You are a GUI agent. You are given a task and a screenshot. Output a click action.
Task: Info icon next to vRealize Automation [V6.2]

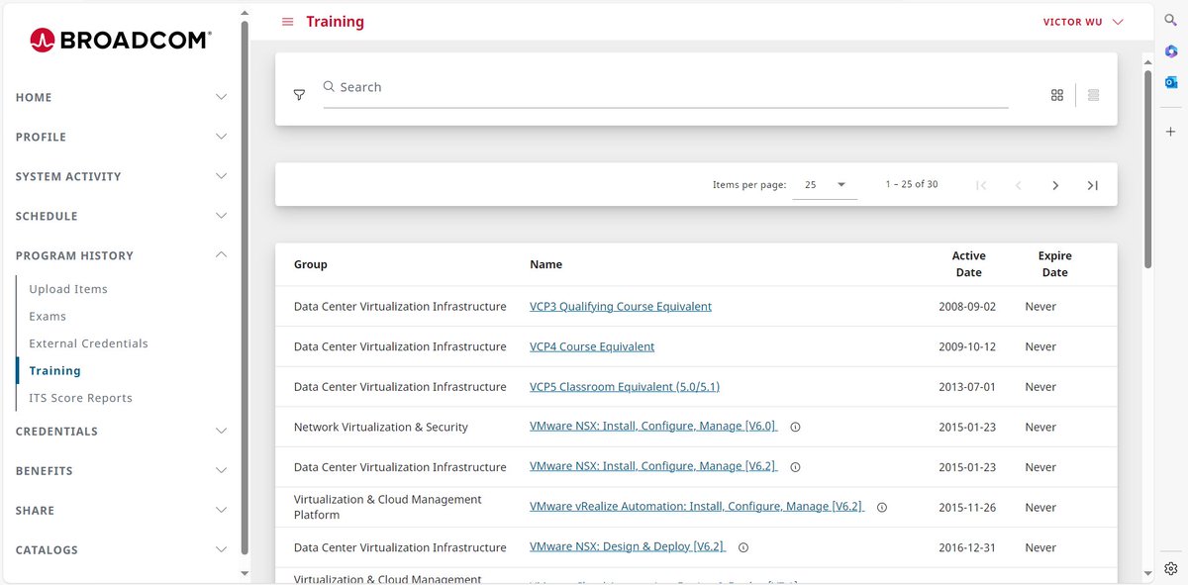pos(882,508)
